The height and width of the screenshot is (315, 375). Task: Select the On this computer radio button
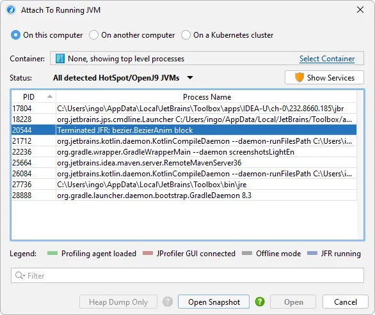[15, 35]
